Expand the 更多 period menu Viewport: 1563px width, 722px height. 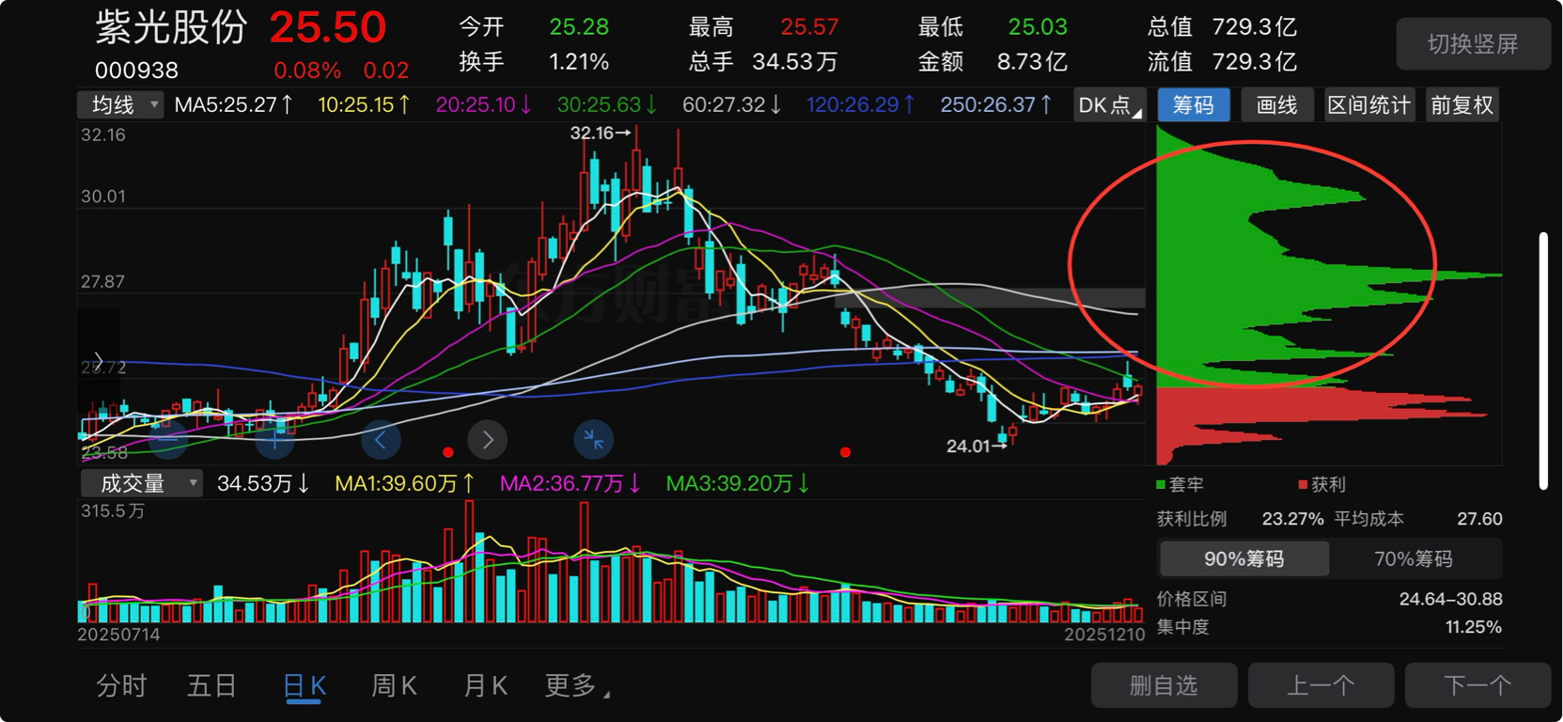pos(577,685)
